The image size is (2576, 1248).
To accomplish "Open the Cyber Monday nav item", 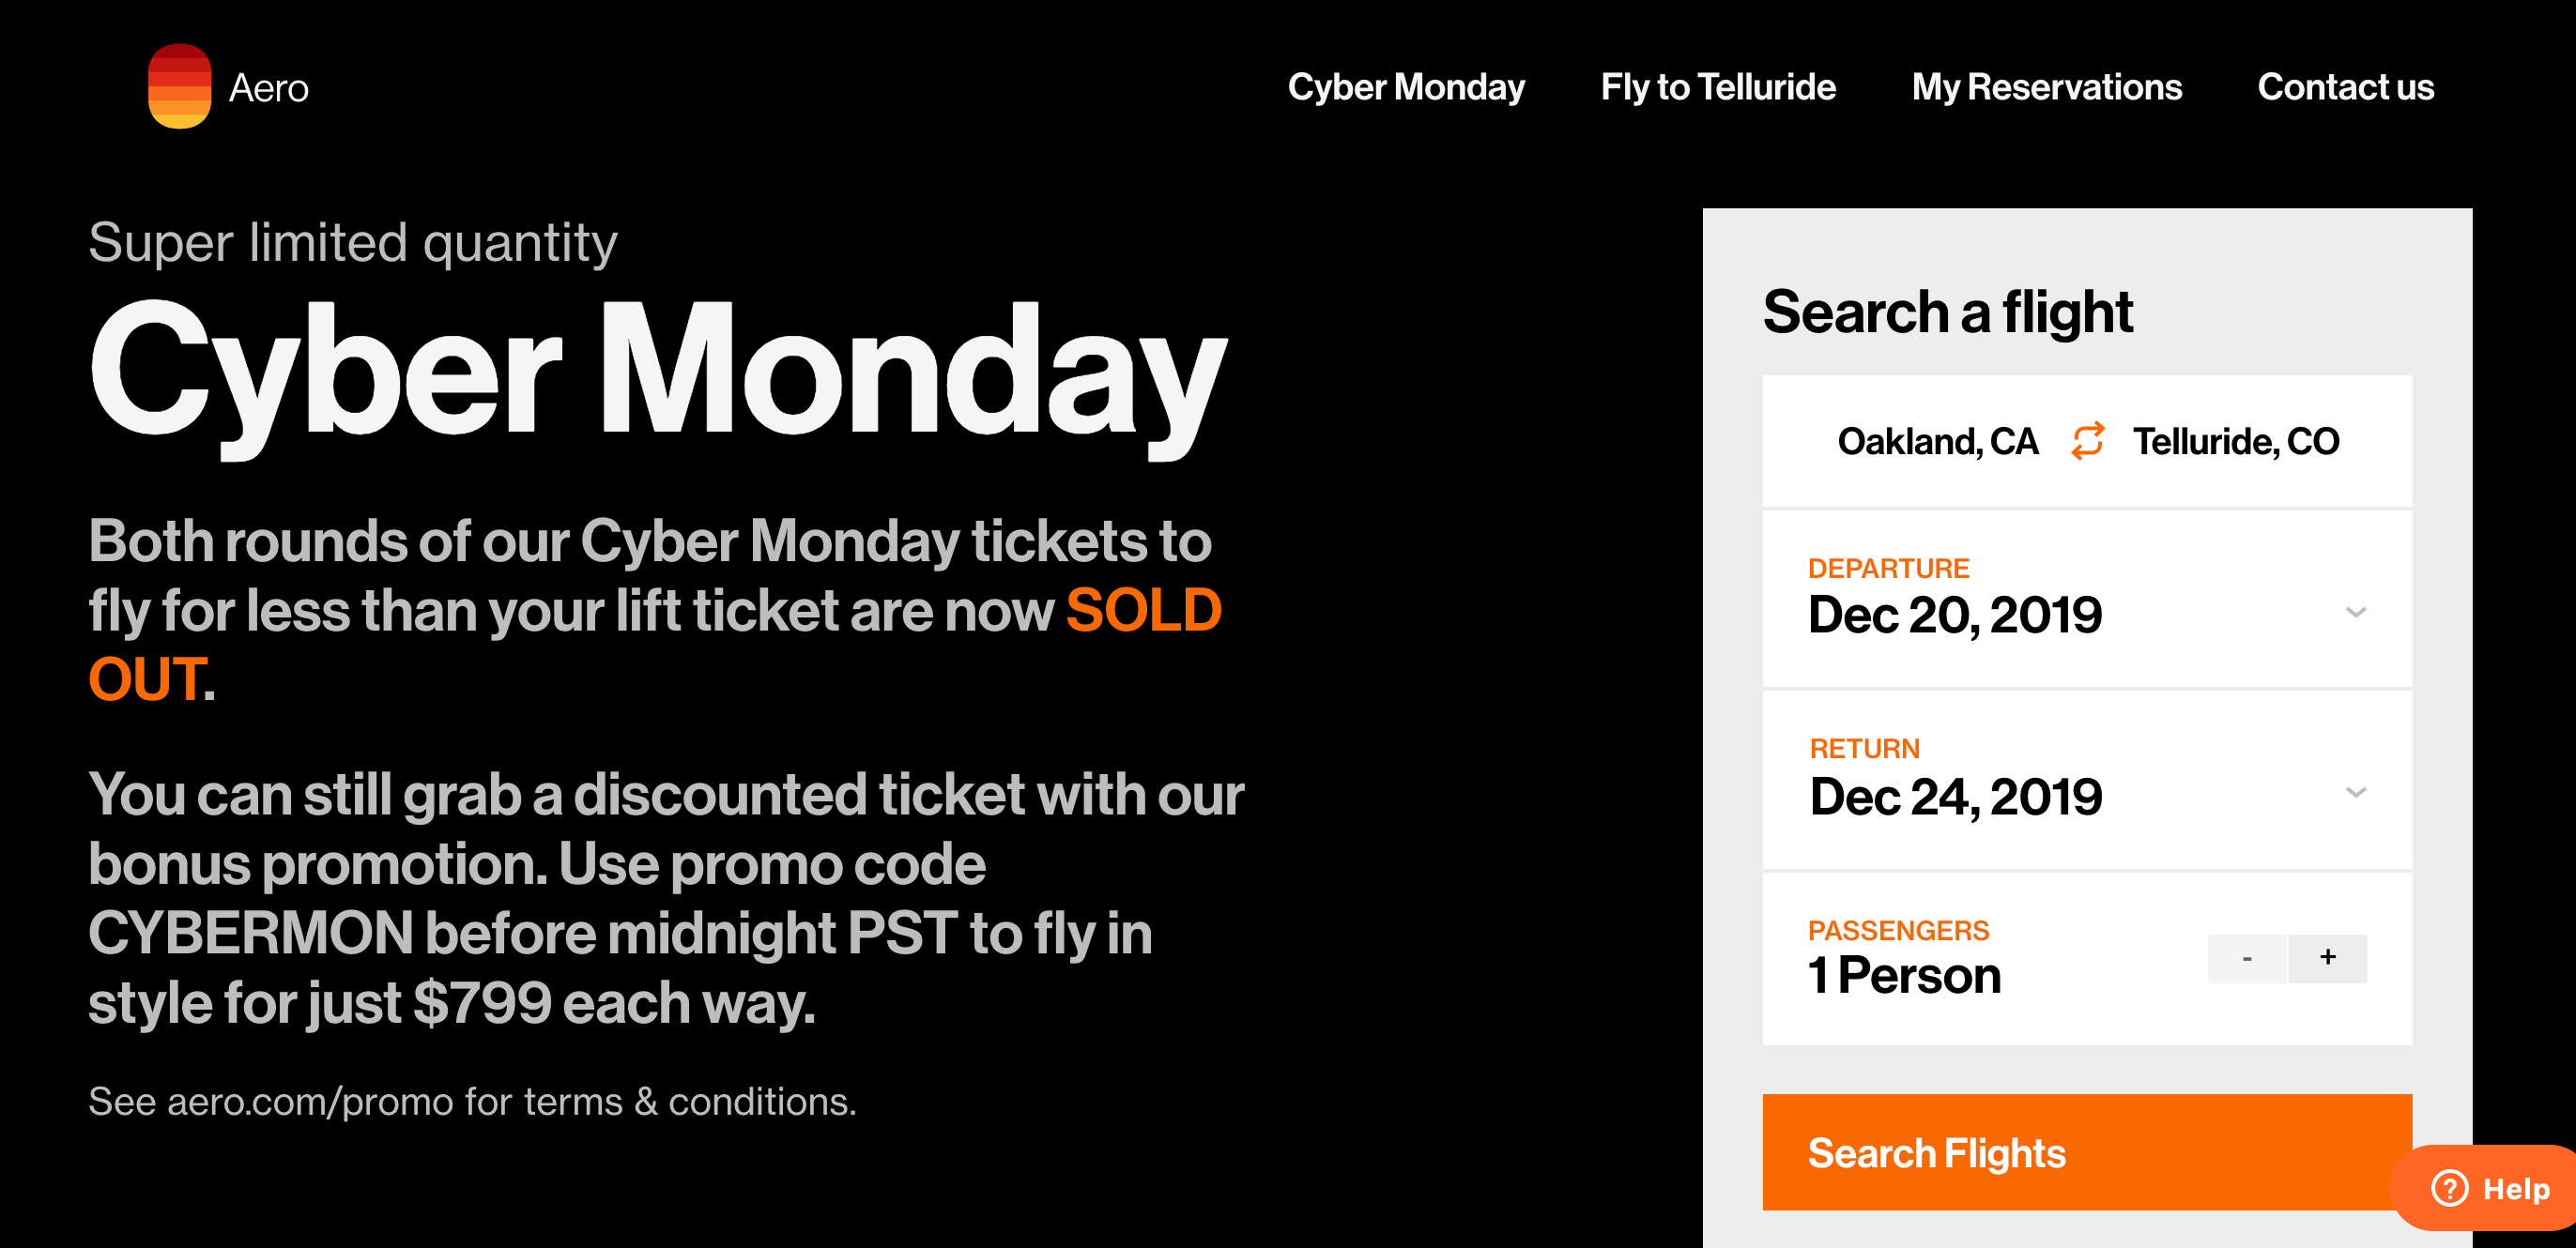I will click(1405, 87).
